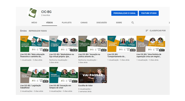Click title 'Marketplace ou loja virtual própria'

pyautogui.click(x=62, y=55)
